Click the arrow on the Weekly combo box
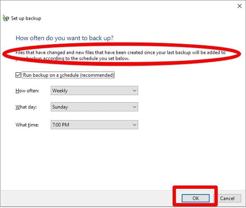 (x=134, y=91)
